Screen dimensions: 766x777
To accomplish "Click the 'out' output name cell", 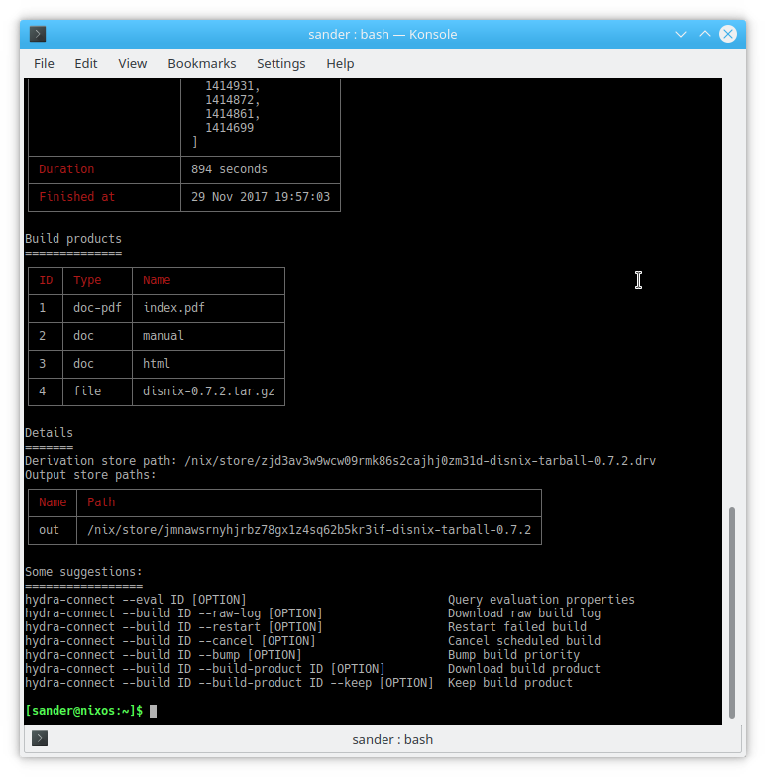I will (x=50, y=530).
